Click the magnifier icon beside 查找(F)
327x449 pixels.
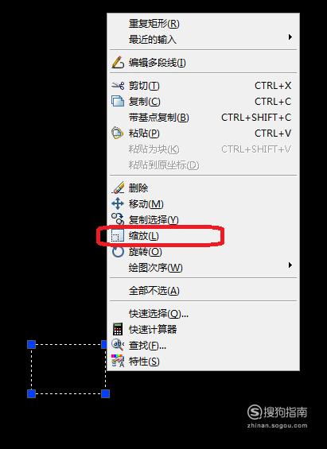118,345
